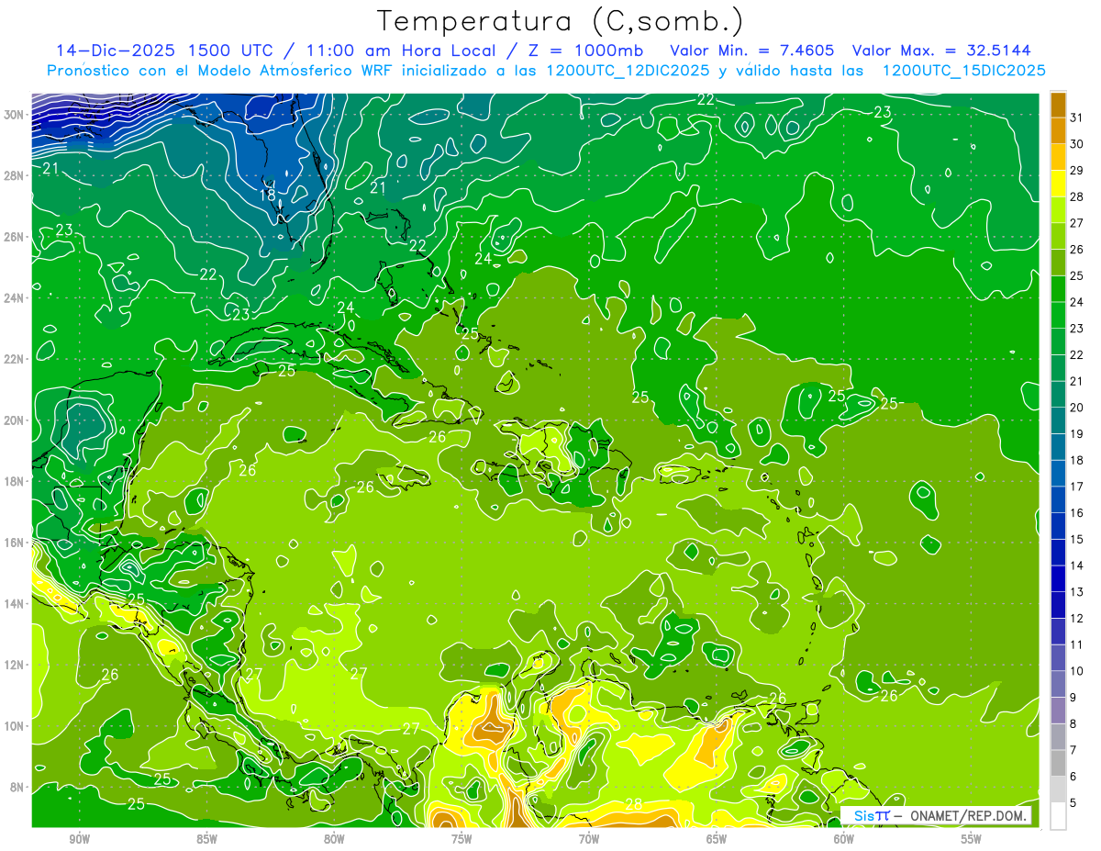1101x851 pixels.
Task: Pick the top brown swatch above legend 31
Action: [1058, 105]
